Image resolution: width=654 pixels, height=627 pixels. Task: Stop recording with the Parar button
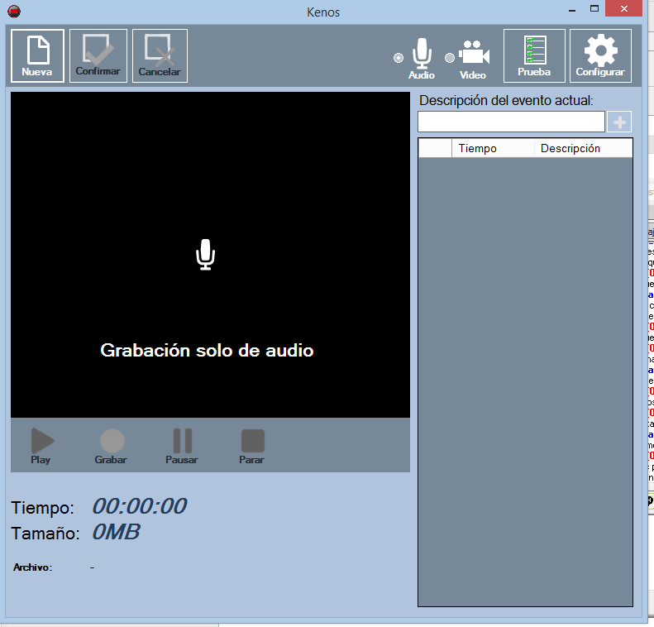(x=252, y=446)
